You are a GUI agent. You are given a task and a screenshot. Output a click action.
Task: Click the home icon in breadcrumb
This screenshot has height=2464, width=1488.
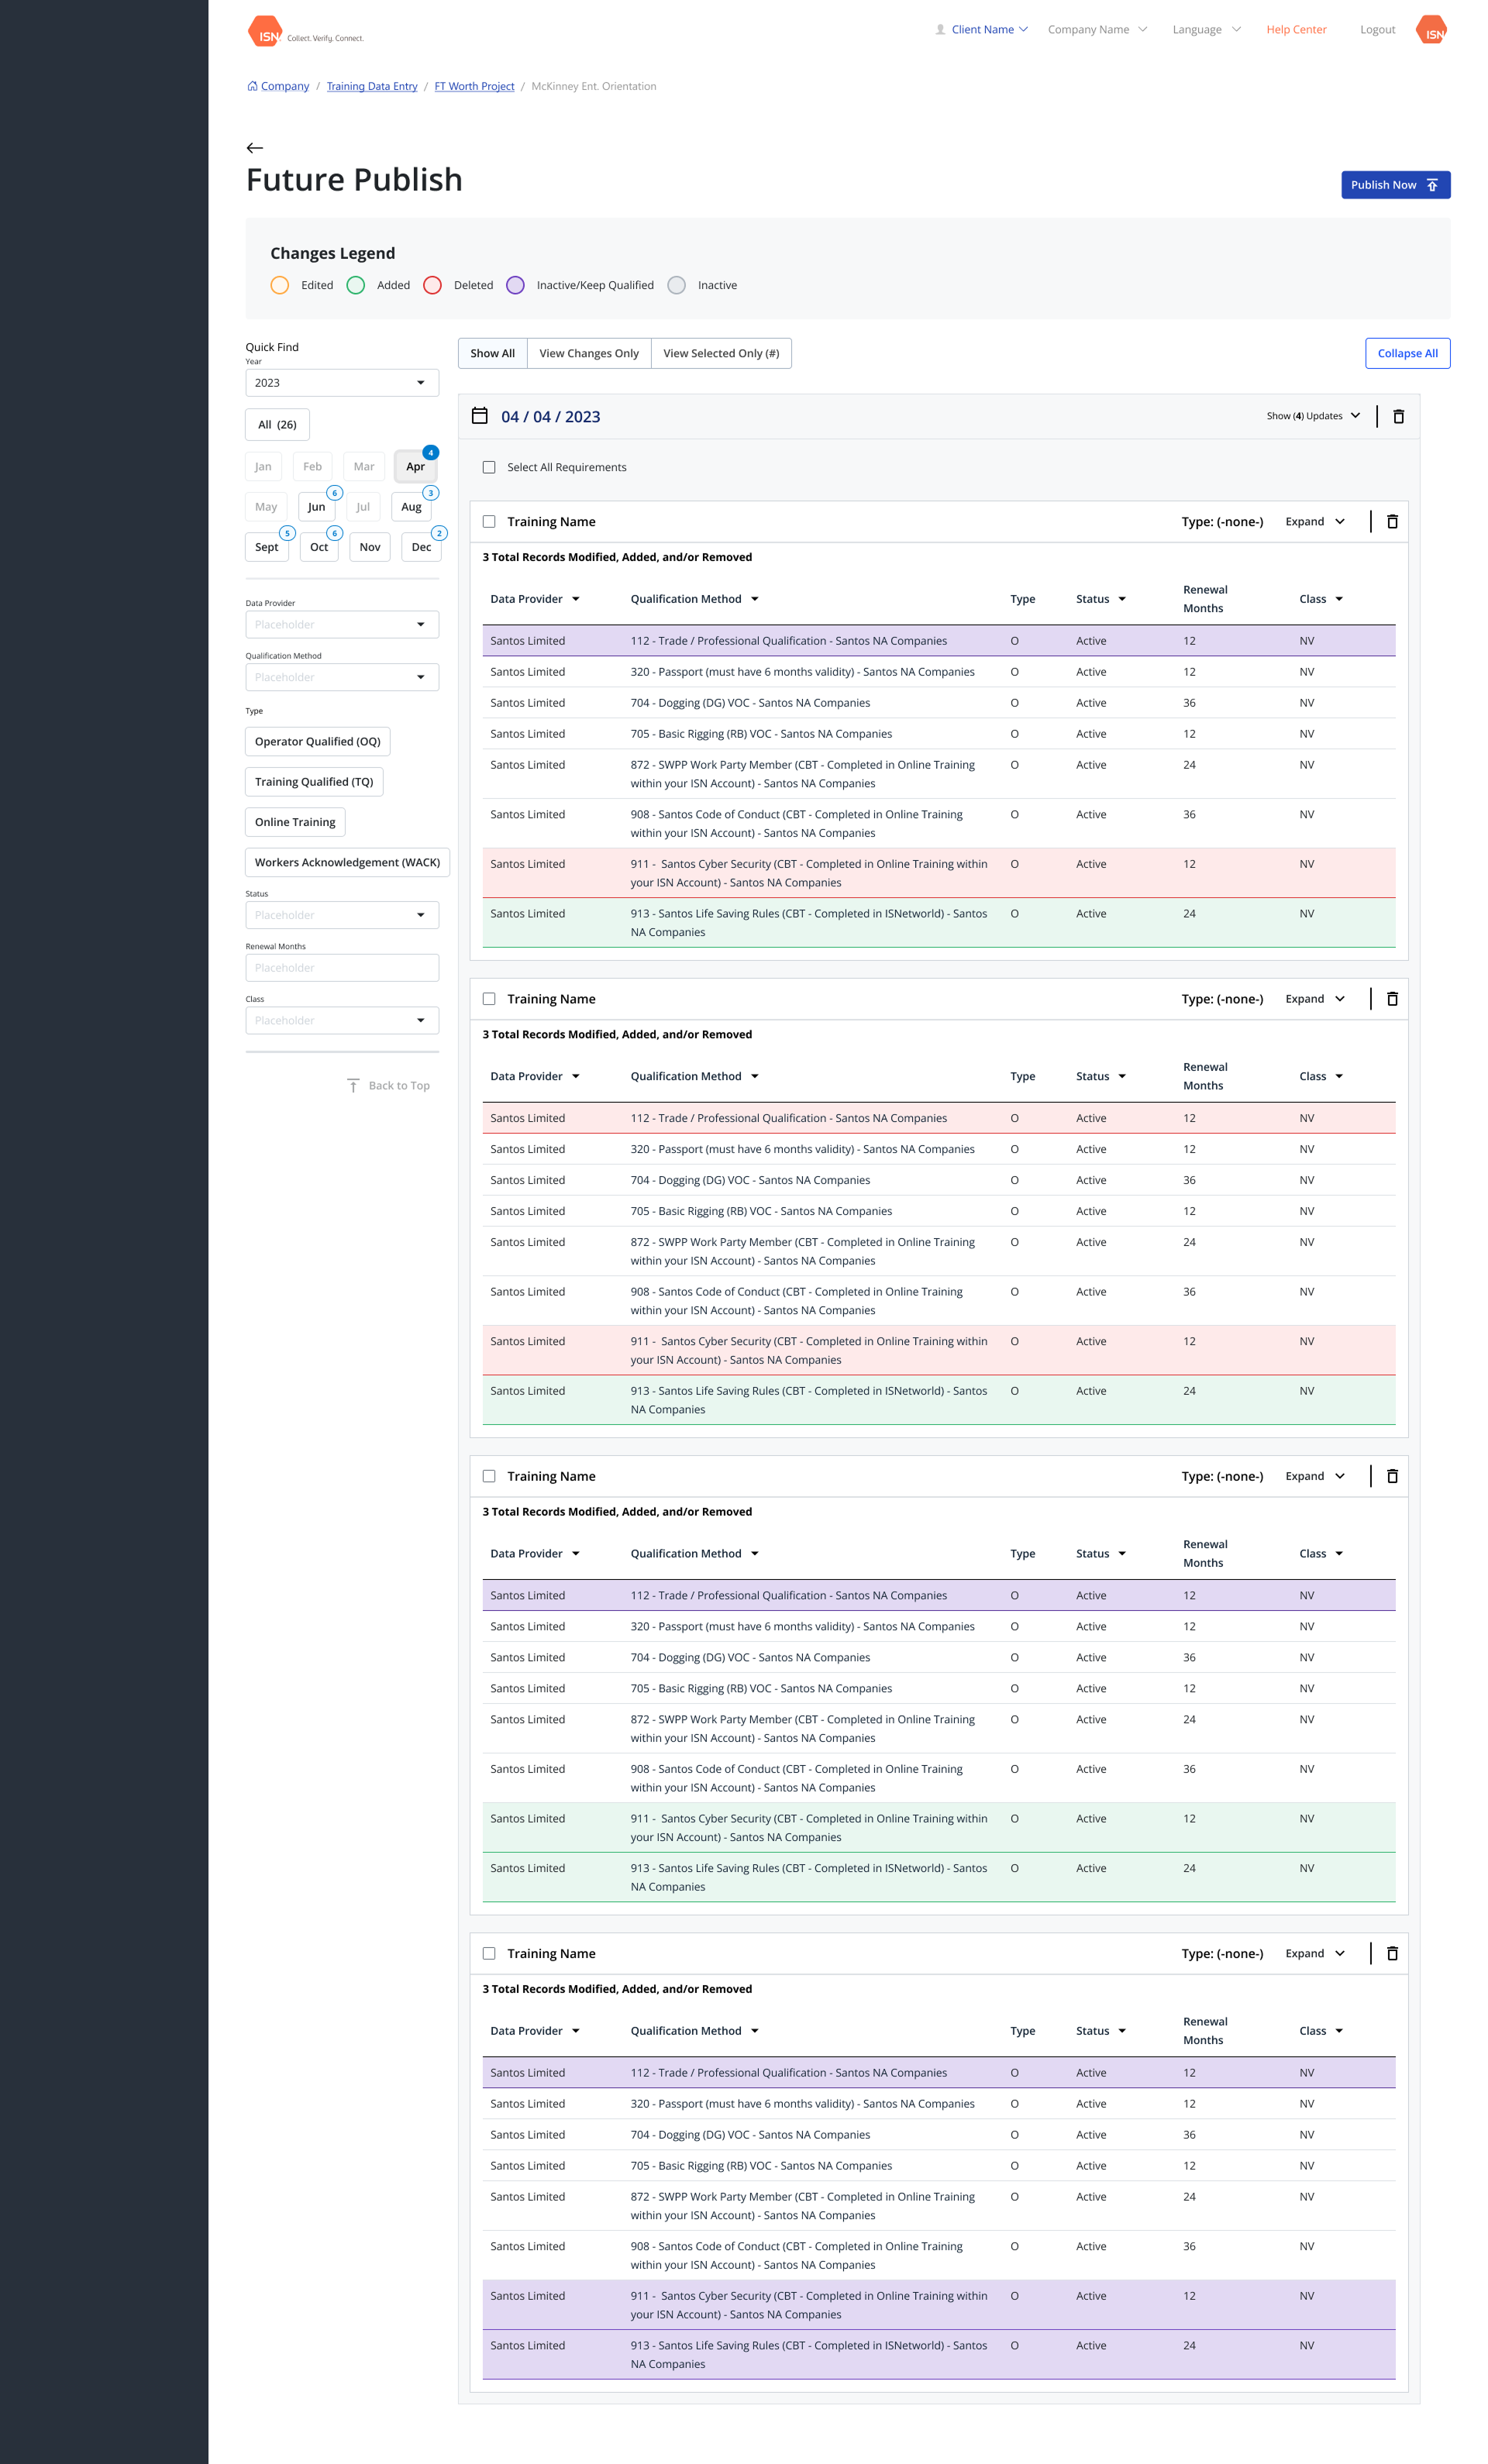pos(252,86)
